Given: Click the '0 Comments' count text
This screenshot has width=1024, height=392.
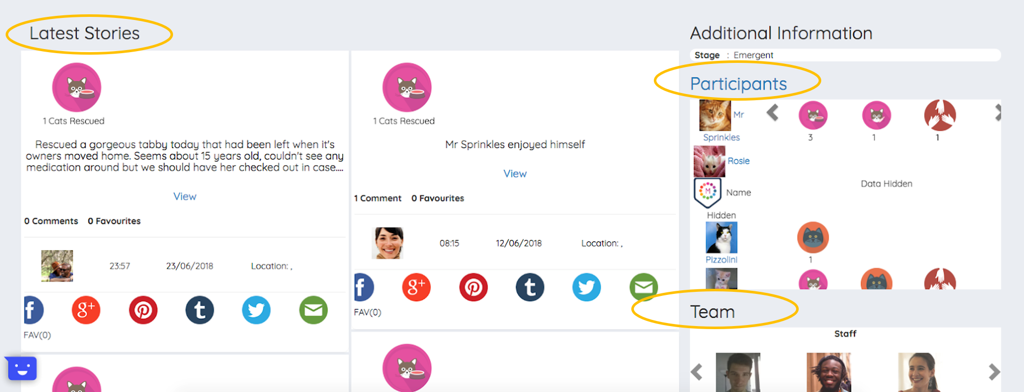Looking at the screenshot, I should [51, 221].
